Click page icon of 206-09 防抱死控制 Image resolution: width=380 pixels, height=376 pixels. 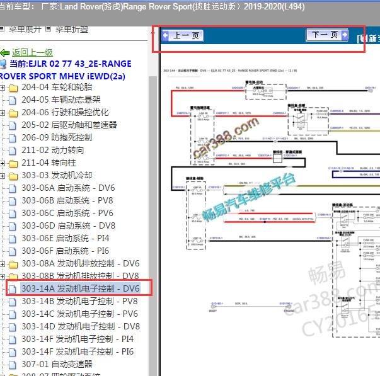13,138
